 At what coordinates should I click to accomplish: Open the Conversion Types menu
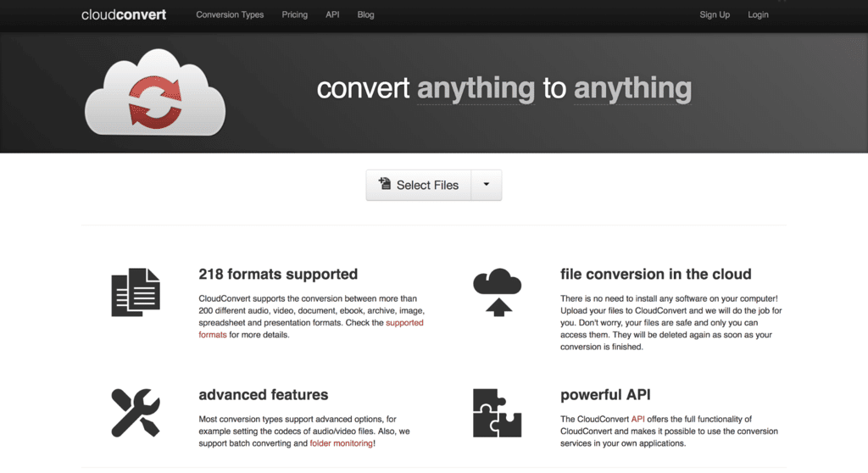pyautogui.click(x=230, y=15)
